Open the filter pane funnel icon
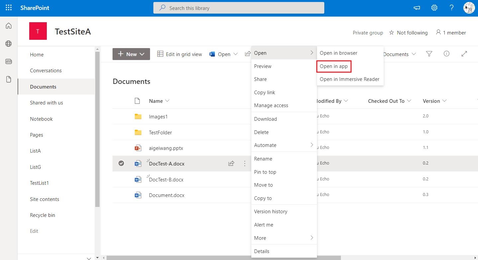Image resolution: width=478 pixels, height=260 pixels. pyautogui.click(x=429, y=54)
